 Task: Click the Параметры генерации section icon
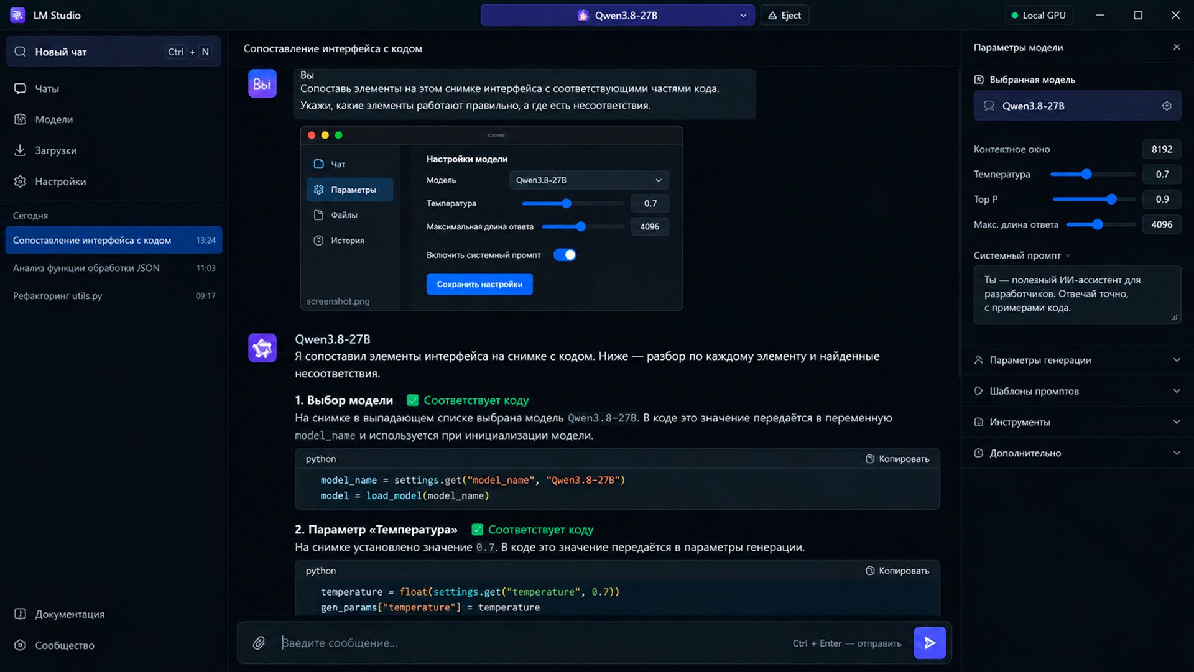(x=979, y=360)
